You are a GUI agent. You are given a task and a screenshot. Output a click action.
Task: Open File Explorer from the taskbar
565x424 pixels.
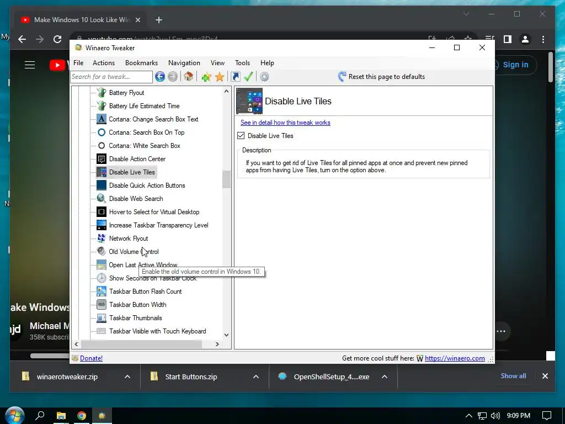point(61,416)
